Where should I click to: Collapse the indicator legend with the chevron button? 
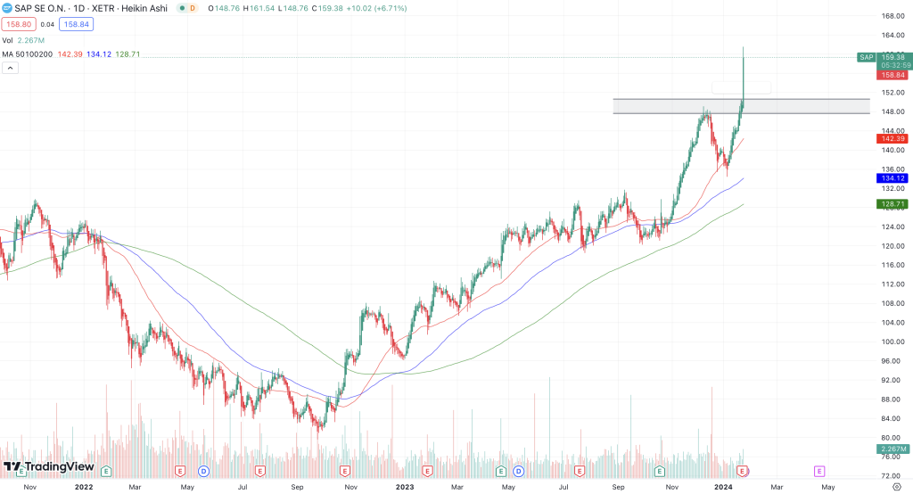point(10,68)
